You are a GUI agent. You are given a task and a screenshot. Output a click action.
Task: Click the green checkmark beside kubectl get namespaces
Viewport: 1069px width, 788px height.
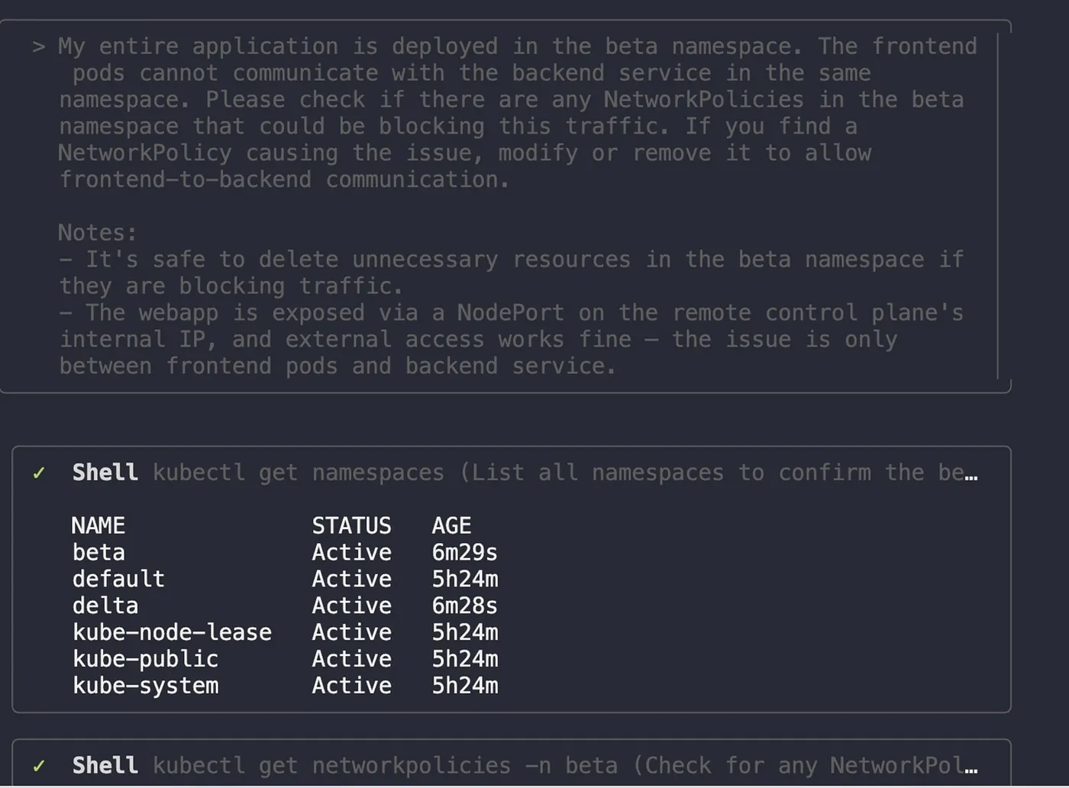[x=39, y=473]
